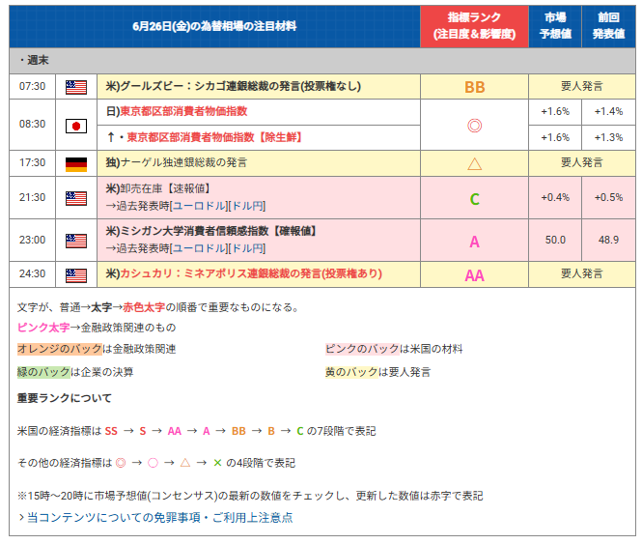The height and width of the screenshot is (544, 642).
Task: Click the 17:30 time cell
Action: [33, 162]
